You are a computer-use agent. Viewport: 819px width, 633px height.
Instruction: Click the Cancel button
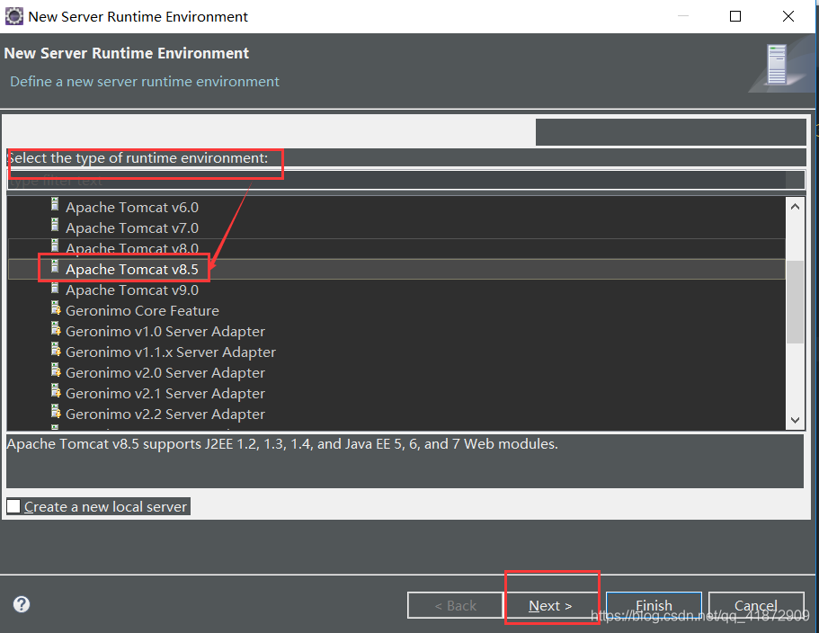(x=756, y=605)
